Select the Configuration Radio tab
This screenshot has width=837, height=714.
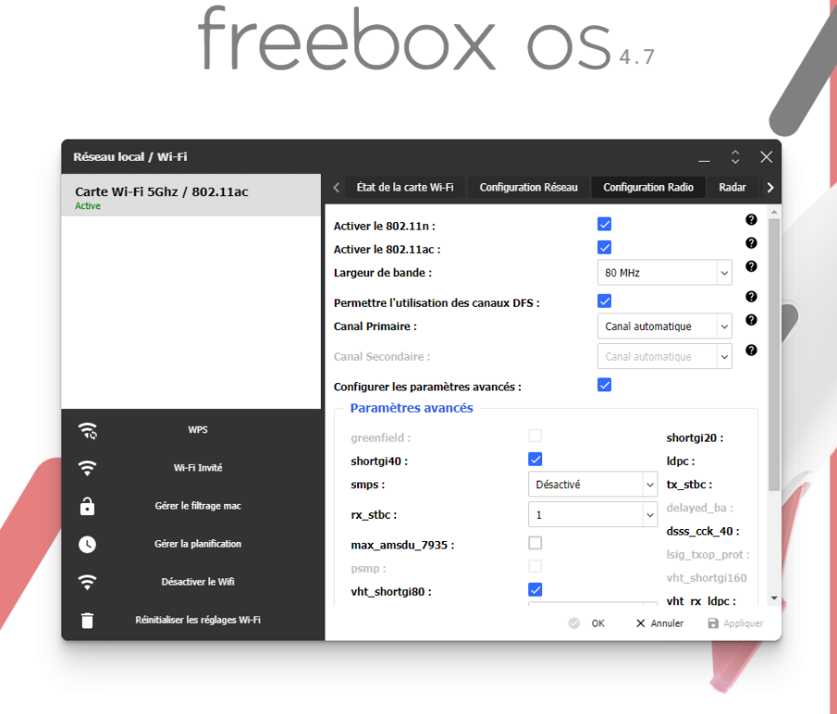648,187
